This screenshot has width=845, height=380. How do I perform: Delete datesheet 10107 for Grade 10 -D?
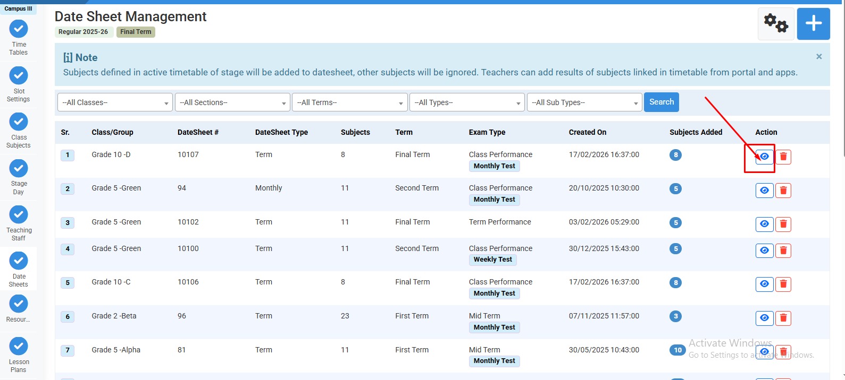[x=783, y=157]
